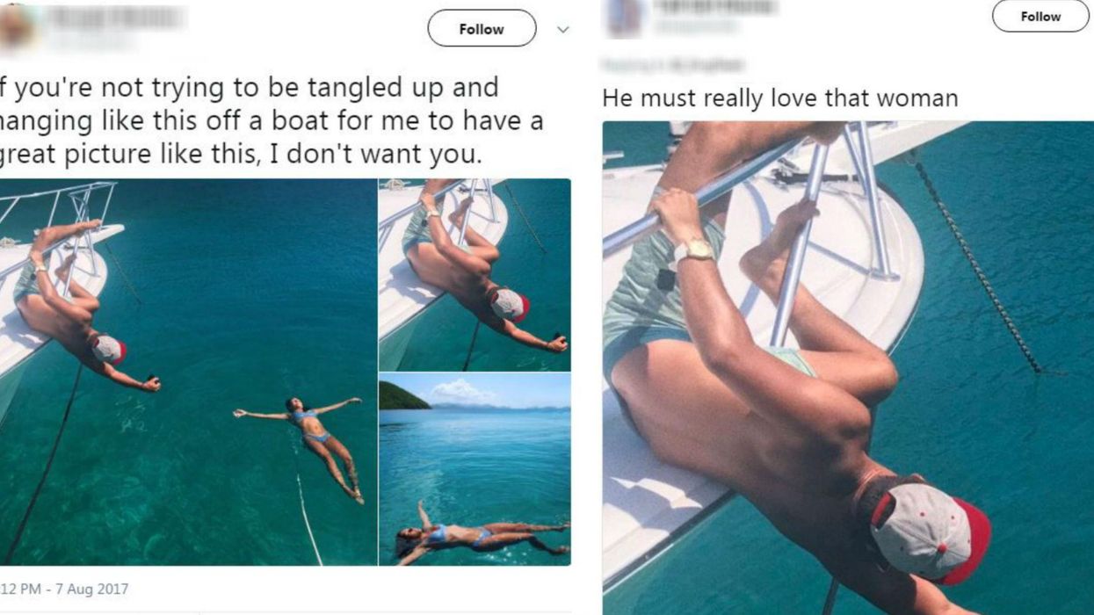Screen dimensions: 1094x615
Task: Click the blurred handle under right author's name
Action: tap(694, 29)
